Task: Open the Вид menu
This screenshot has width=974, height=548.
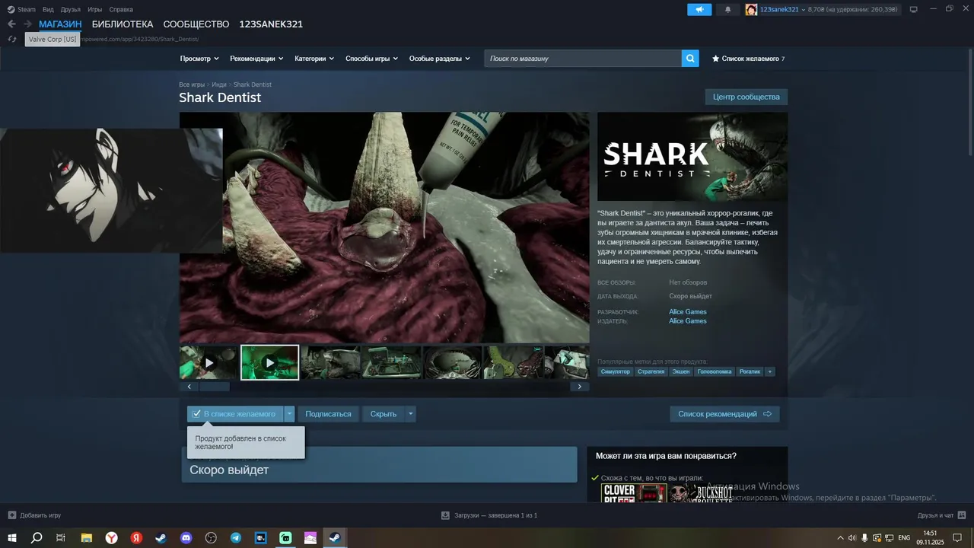Action: click(x=48, y=9)
